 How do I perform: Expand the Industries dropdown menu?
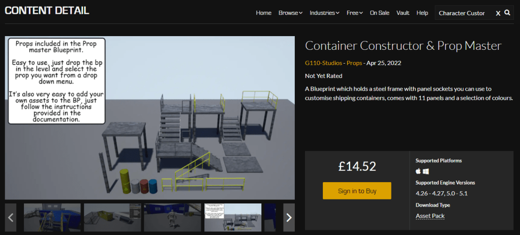(x=324, y=13)
